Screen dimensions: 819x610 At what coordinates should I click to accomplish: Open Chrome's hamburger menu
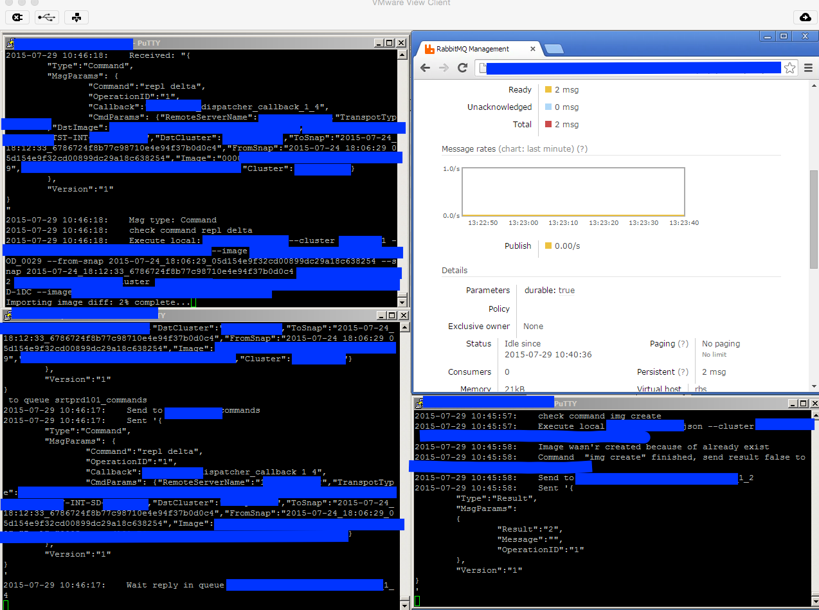808,67
